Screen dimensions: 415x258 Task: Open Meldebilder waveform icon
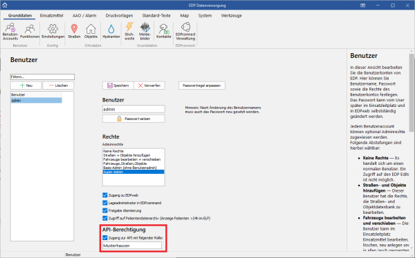pyautogui.click(x=145, y=32)
